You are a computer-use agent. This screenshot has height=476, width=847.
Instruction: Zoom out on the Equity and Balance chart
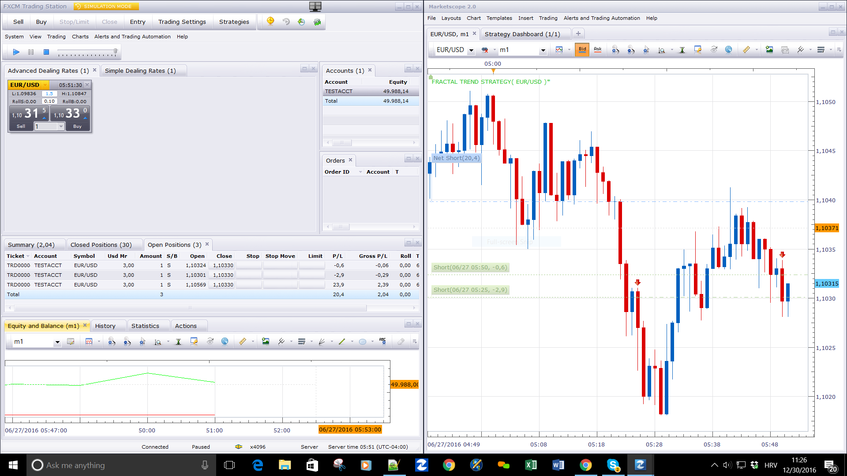(127, 342)
